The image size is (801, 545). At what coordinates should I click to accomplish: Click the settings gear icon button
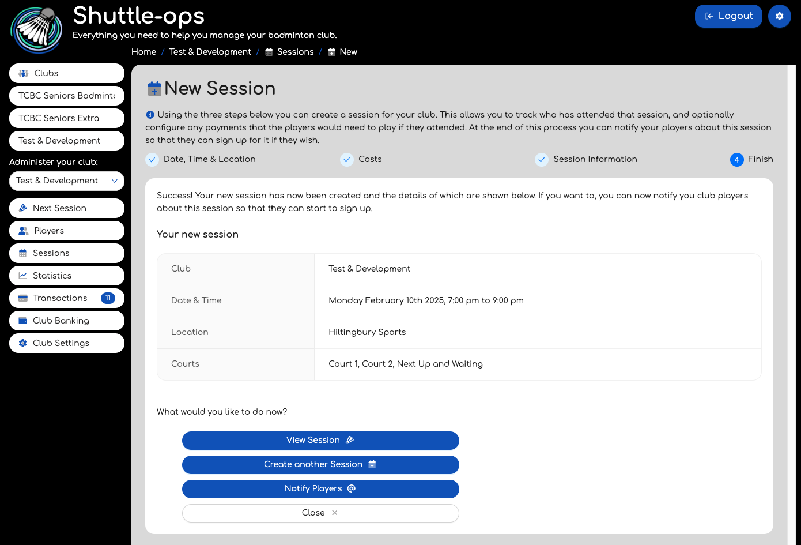[779, 16]
